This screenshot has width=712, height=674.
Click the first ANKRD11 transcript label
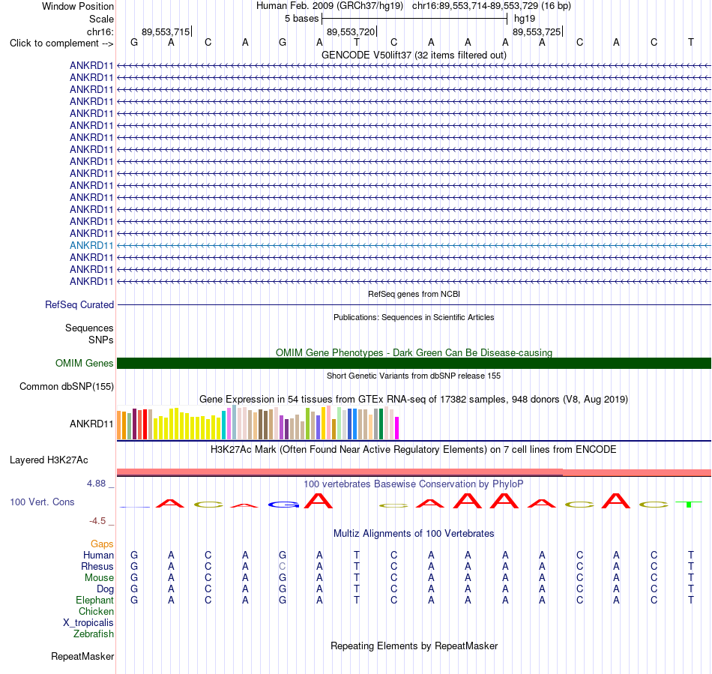coord(91,65)
